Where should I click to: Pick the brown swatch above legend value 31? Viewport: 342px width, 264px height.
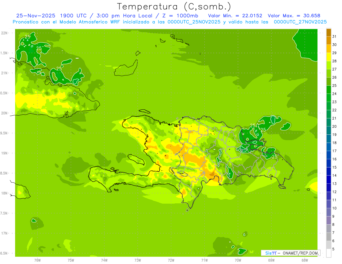[x=329, y=32]
